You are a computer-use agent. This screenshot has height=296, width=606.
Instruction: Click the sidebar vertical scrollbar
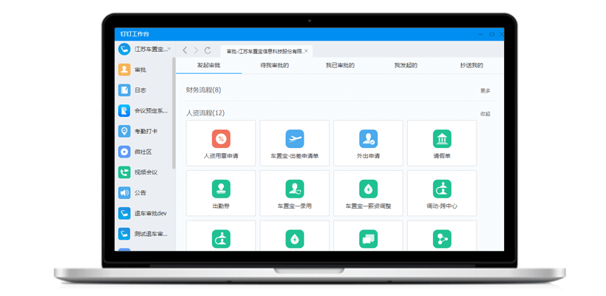pos(174,111)
